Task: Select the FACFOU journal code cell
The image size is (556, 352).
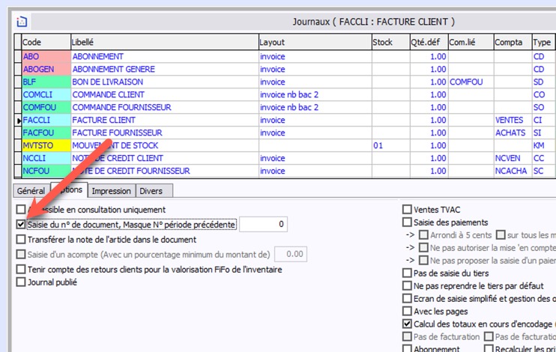Action: point(46,133)
